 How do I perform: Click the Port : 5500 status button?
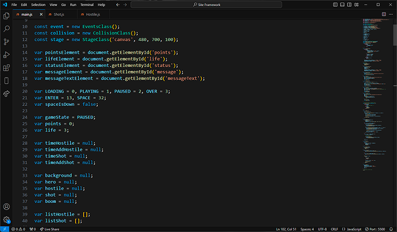pos(375,229)
